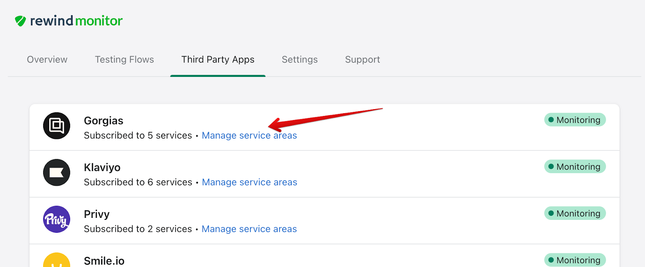The height and width of the screenshot is (267, 645).
Task: Open the Support tab
Action: 362,60
